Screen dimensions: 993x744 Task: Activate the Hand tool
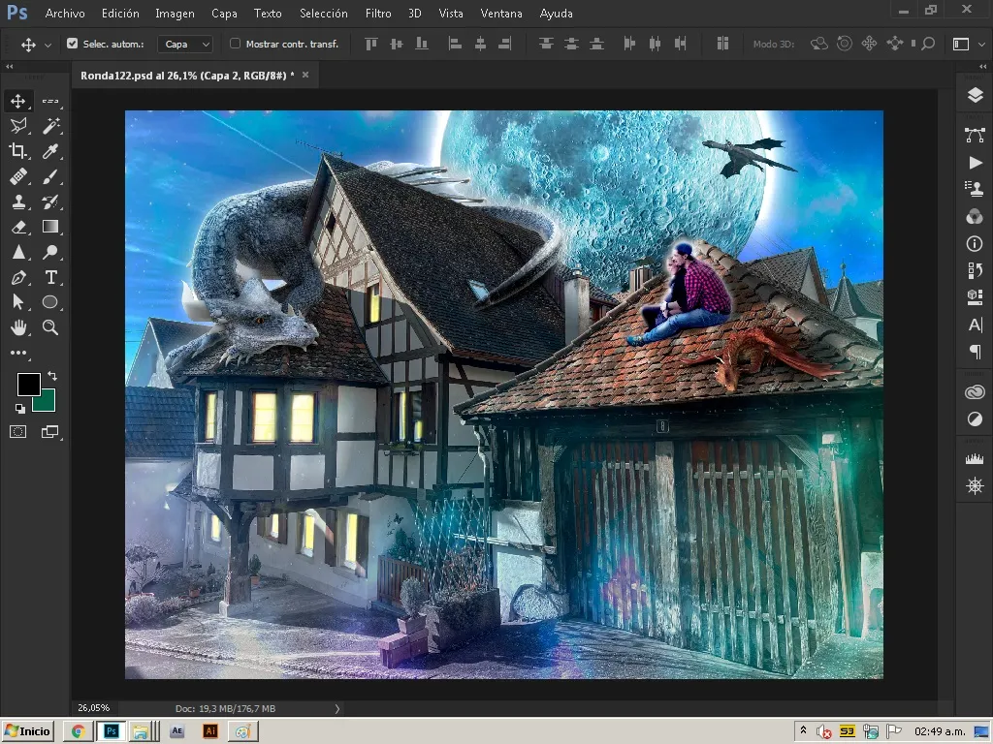coord(17,327)
